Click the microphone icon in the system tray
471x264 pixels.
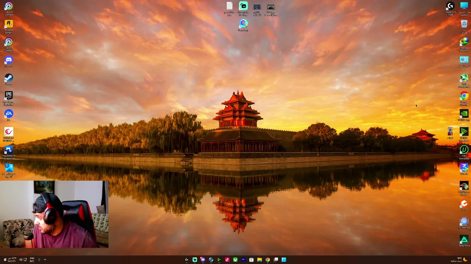pyautogui.click(x=39, y=260)
